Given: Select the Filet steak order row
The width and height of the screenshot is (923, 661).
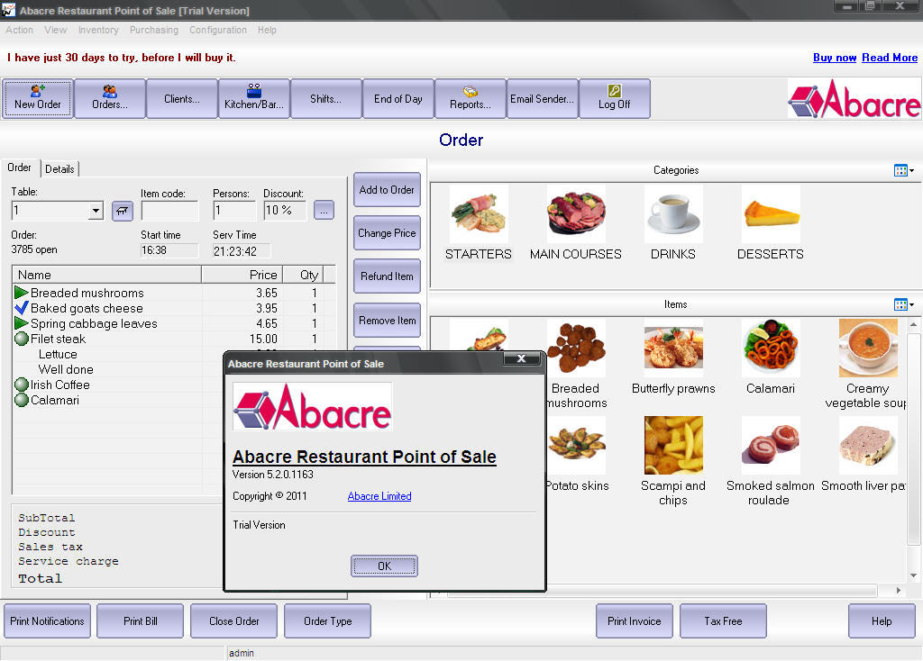Looking at the screenshot, I should pos(59,339).
